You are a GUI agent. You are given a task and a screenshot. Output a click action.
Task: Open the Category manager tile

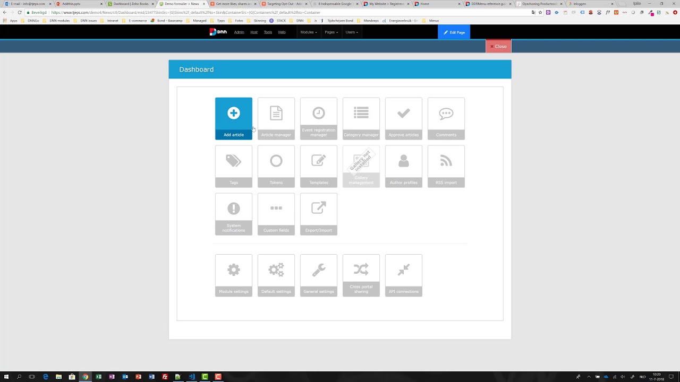click(361, 119)
